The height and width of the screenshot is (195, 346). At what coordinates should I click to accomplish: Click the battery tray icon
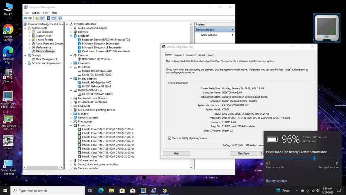tap(302, 190)
